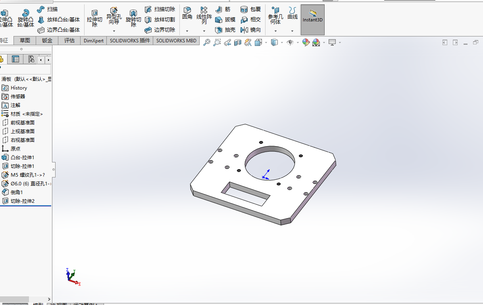
Task: Open PropertyManager tab in left panel
Action: tap(15, 59)
